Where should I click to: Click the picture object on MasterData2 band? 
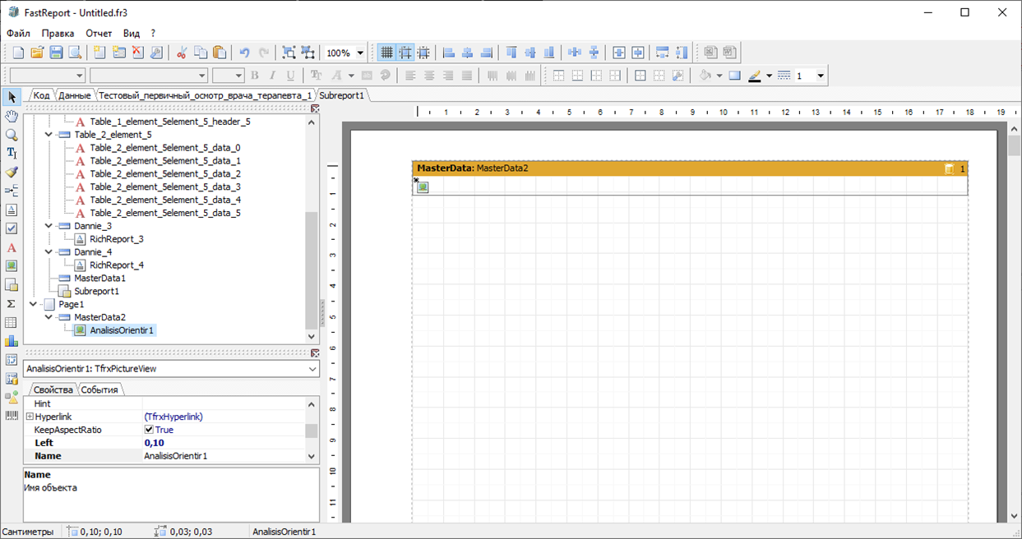coord(423,187)
